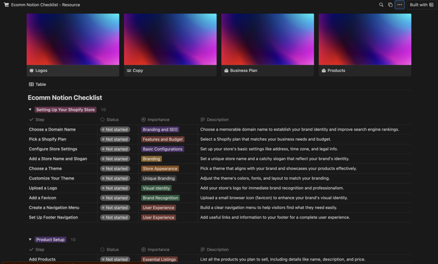Click the Table view grid icon
This screenshot has width=438, height=264.
[x=31, y=84]
